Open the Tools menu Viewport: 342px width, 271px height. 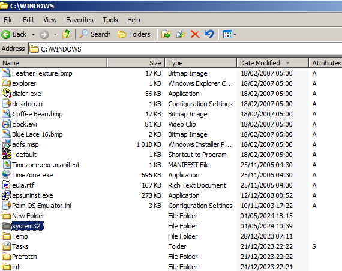110,20
